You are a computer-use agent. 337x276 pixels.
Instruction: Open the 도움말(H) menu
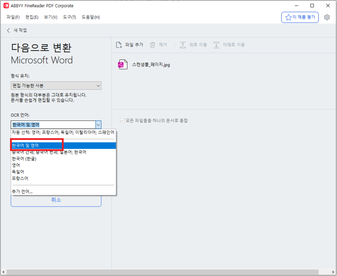point(91,17)
